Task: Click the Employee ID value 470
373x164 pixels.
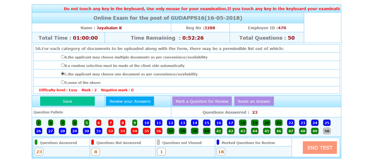Action: [x=282, y=28]
